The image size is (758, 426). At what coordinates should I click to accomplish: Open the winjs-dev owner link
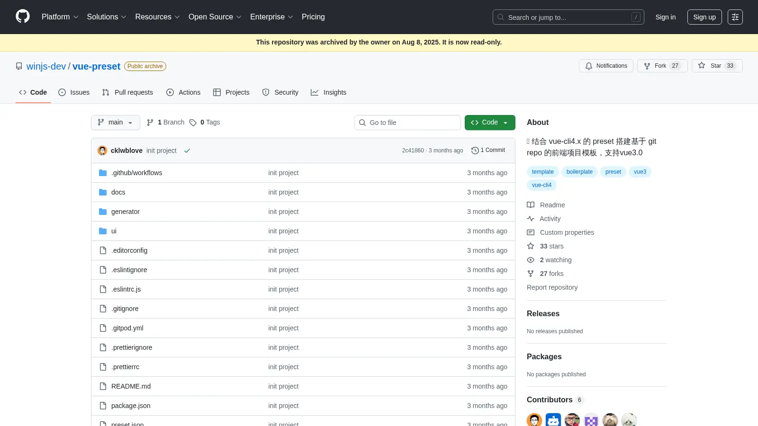click(x=46, y=66)
